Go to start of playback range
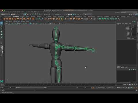The image size is (138, 103). click(124, 85)
